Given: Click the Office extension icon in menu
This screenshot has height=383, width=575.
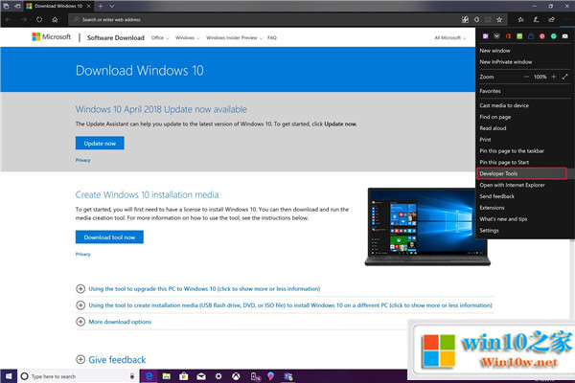Looking at the screenshot, I should [508, 36].
